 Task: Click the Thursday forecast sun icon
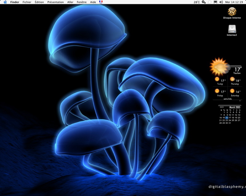[x=232, y=79]
